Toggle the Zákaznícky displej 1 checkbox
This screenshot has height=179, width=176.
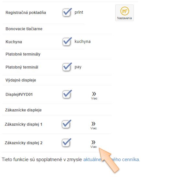pyautogui.click(x=66, y=124)
